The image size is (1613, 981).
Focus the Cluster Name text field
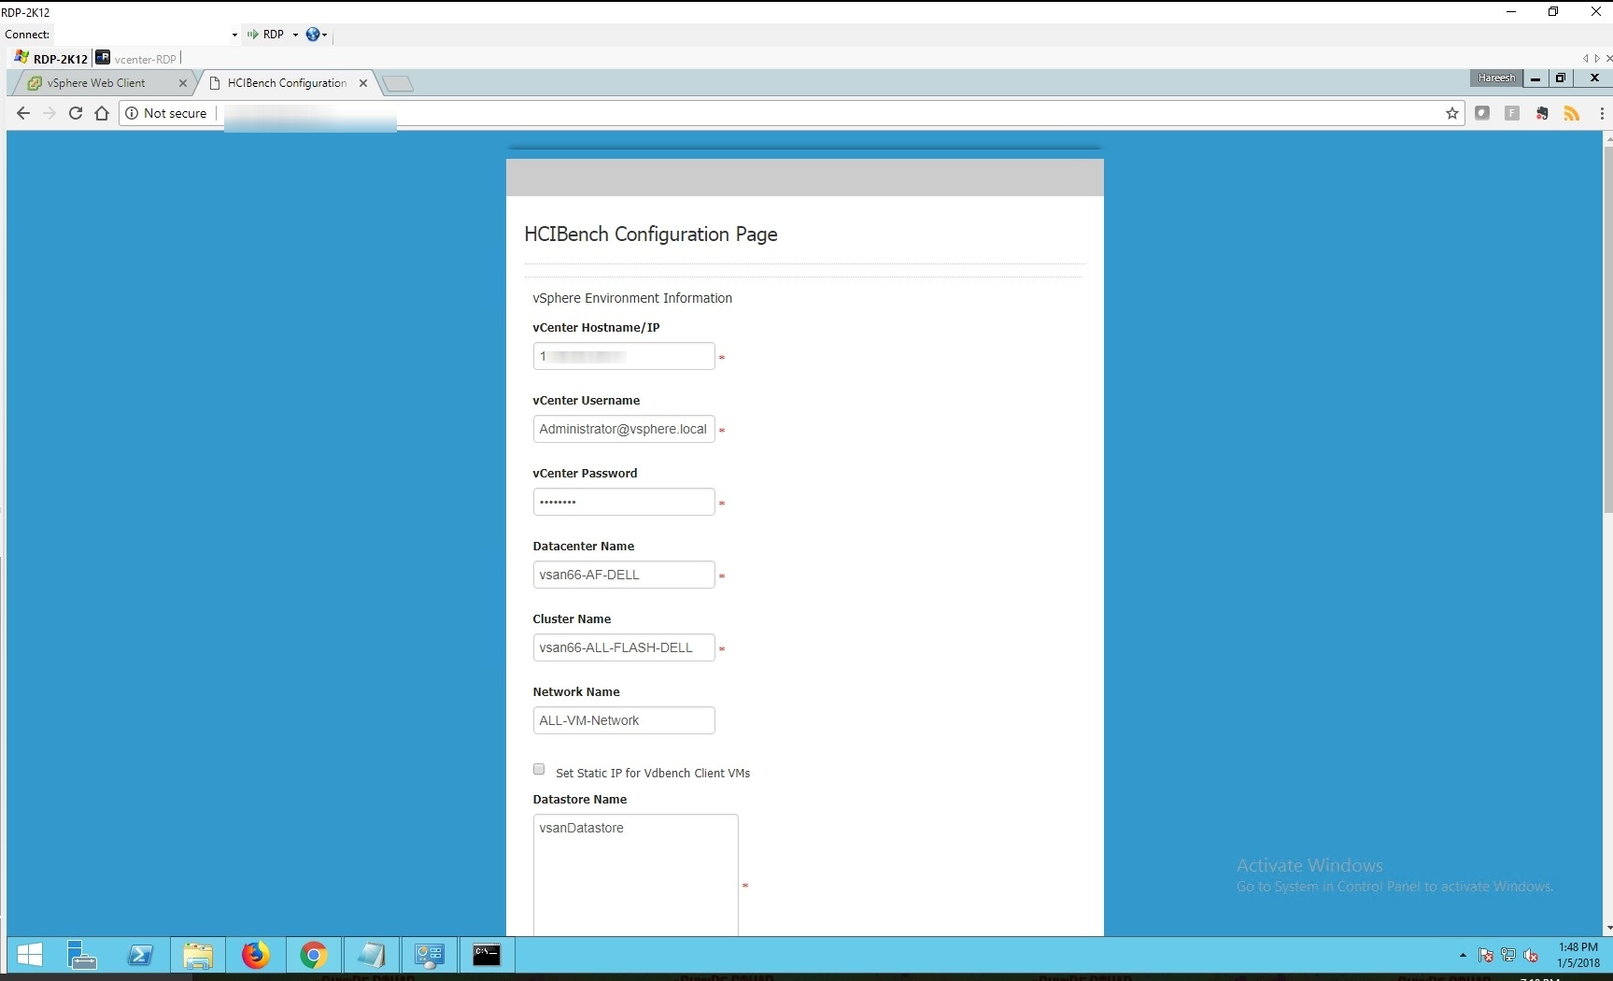click(623, 647)
